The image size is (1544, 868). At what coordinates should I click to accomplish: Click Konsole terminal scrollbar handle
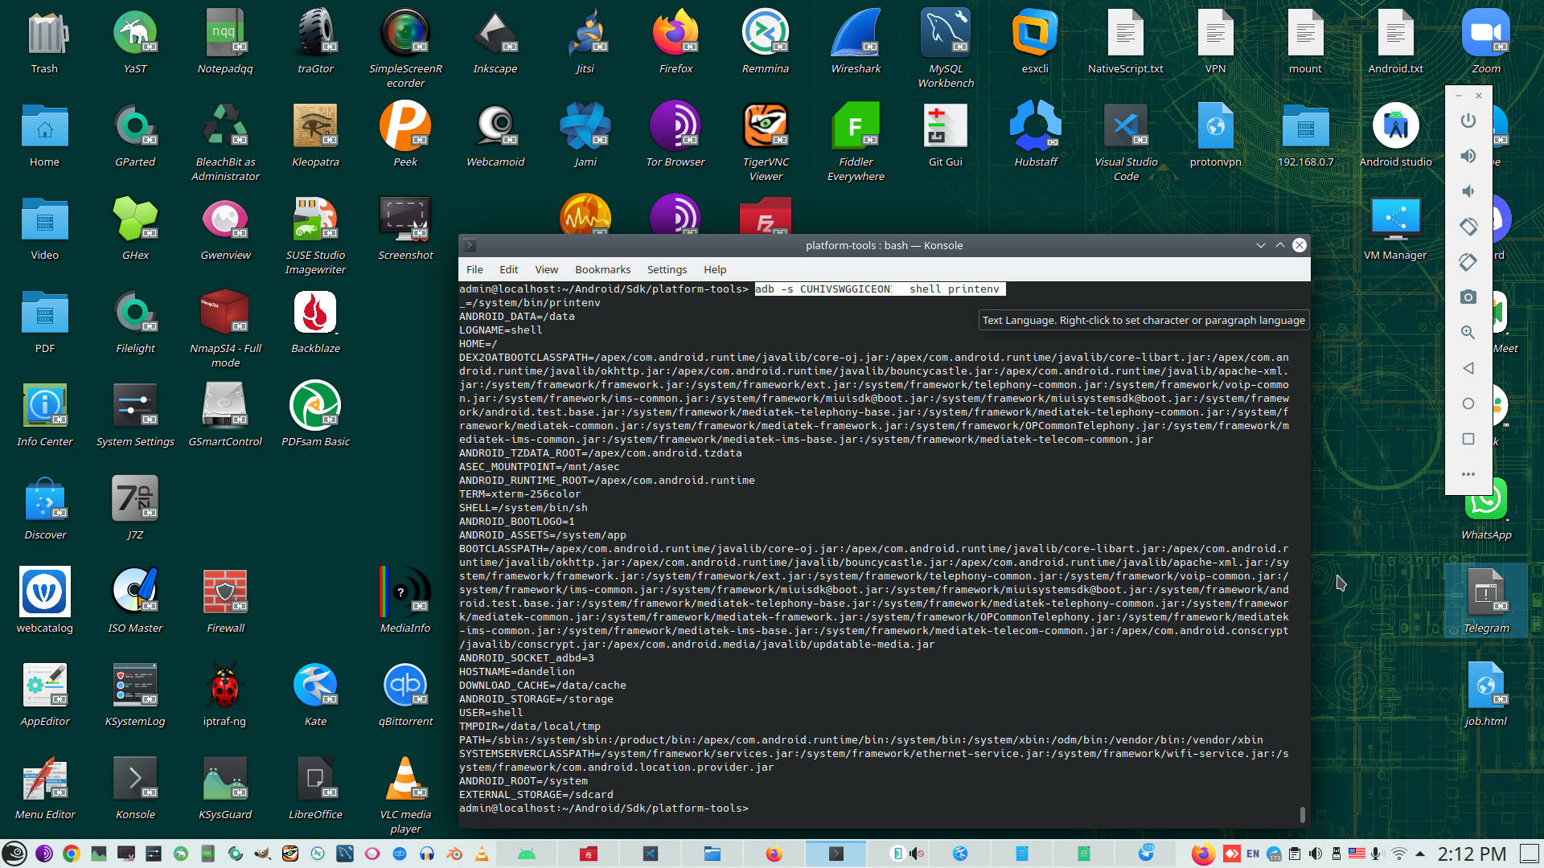pyautogui.click(x=1302, y=814)
